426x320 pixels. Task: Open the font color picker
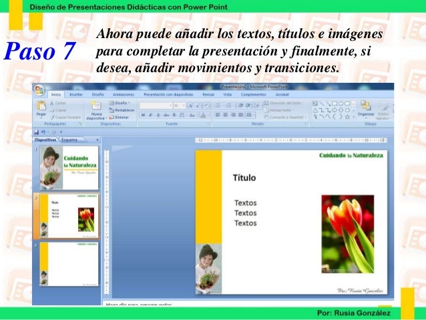click(x=203, y=116)
